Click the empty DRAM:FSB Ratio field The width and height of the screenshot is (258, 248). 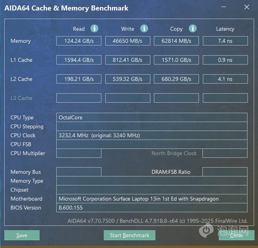click(x=225, y=172)
